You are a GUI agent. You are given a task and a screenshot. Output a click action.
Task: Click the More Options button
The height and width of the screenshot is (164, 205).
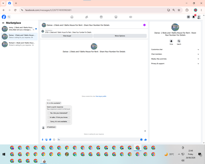[x=120, y=36]
